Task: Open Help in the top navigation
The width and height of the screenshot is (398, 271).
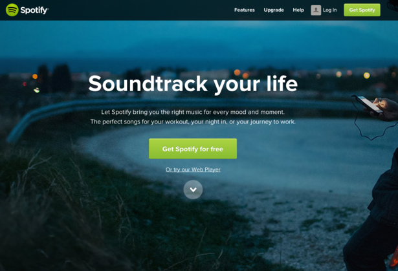Action: pyautogui.click(x=298, y=10)
